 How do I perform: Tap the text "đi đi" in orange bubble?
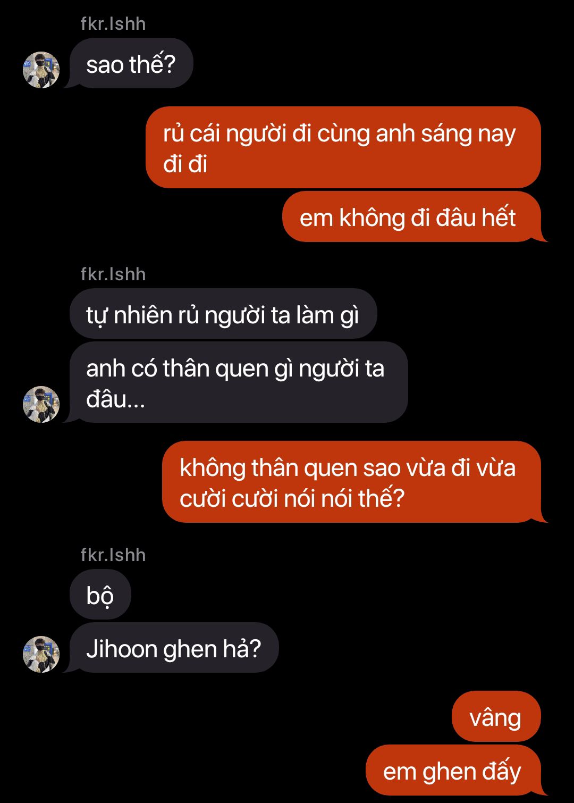click(185, 164)
